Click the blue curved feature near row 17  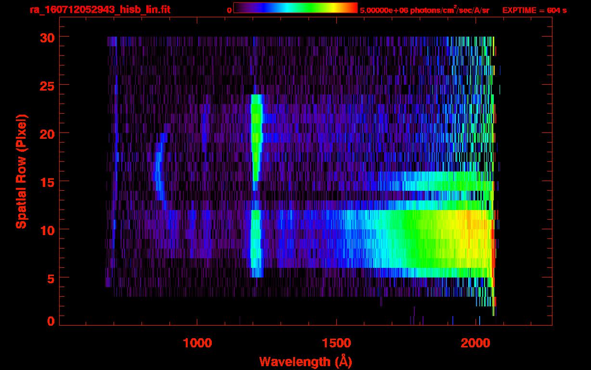click(x=157, y=162)
